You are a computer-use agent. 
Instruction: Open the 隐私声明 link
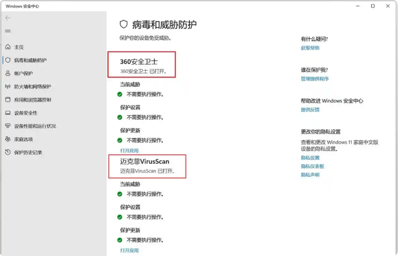click(x=310, y=175)
